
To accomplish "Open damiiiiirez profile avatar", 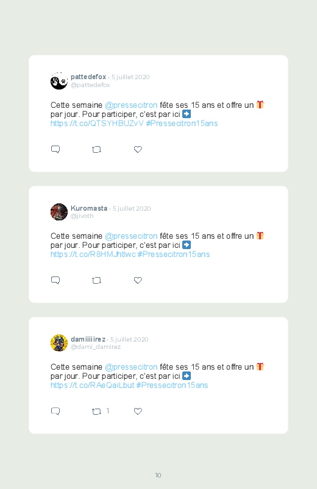I will [59, 343].
